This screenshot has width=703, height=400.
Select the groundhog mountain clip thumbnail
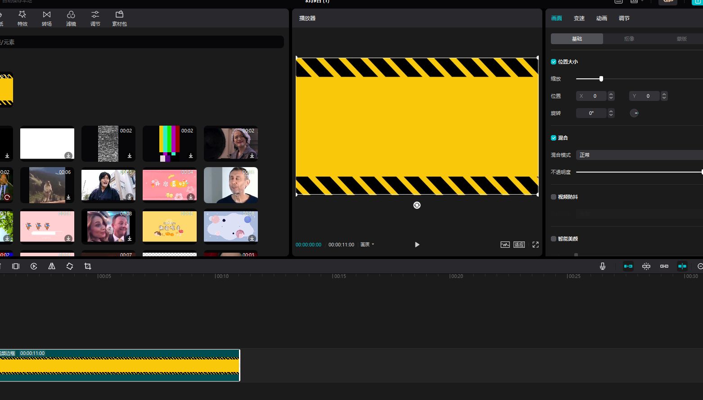(47, 185)
